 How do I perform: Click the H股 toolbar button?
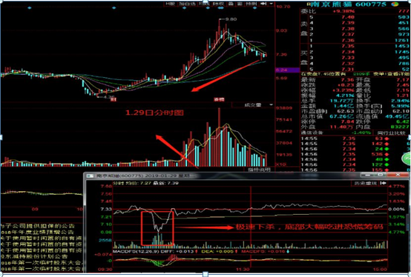(x=171, y=4)
